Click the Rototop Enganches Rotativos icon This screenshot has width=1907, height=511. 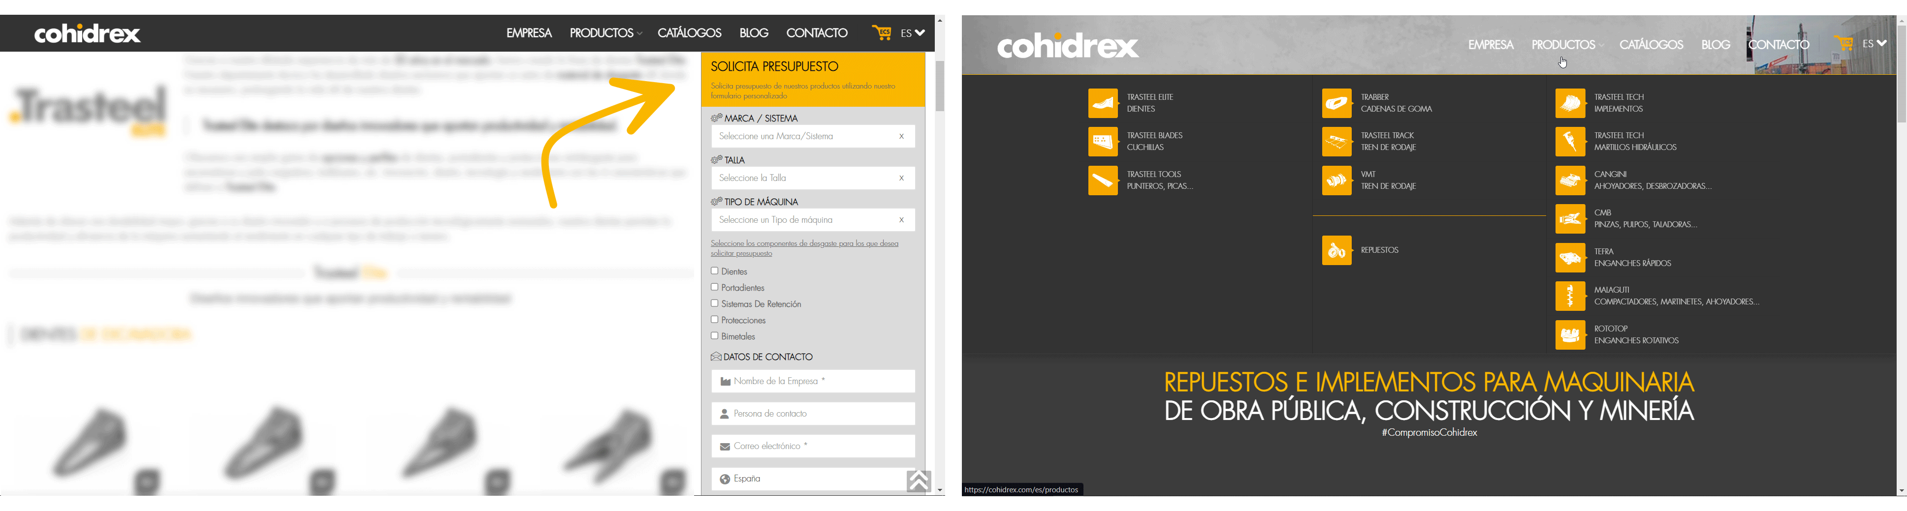(1570, 335)
